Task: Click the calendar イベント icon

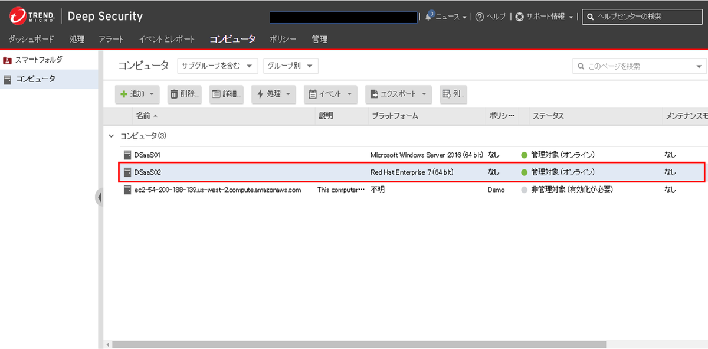Action: [x=313, y=94]
